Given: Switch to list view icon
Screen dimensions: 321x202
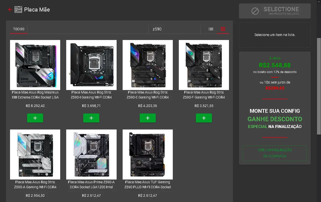Looking at the screenshot, I should (x=211, y=29).
